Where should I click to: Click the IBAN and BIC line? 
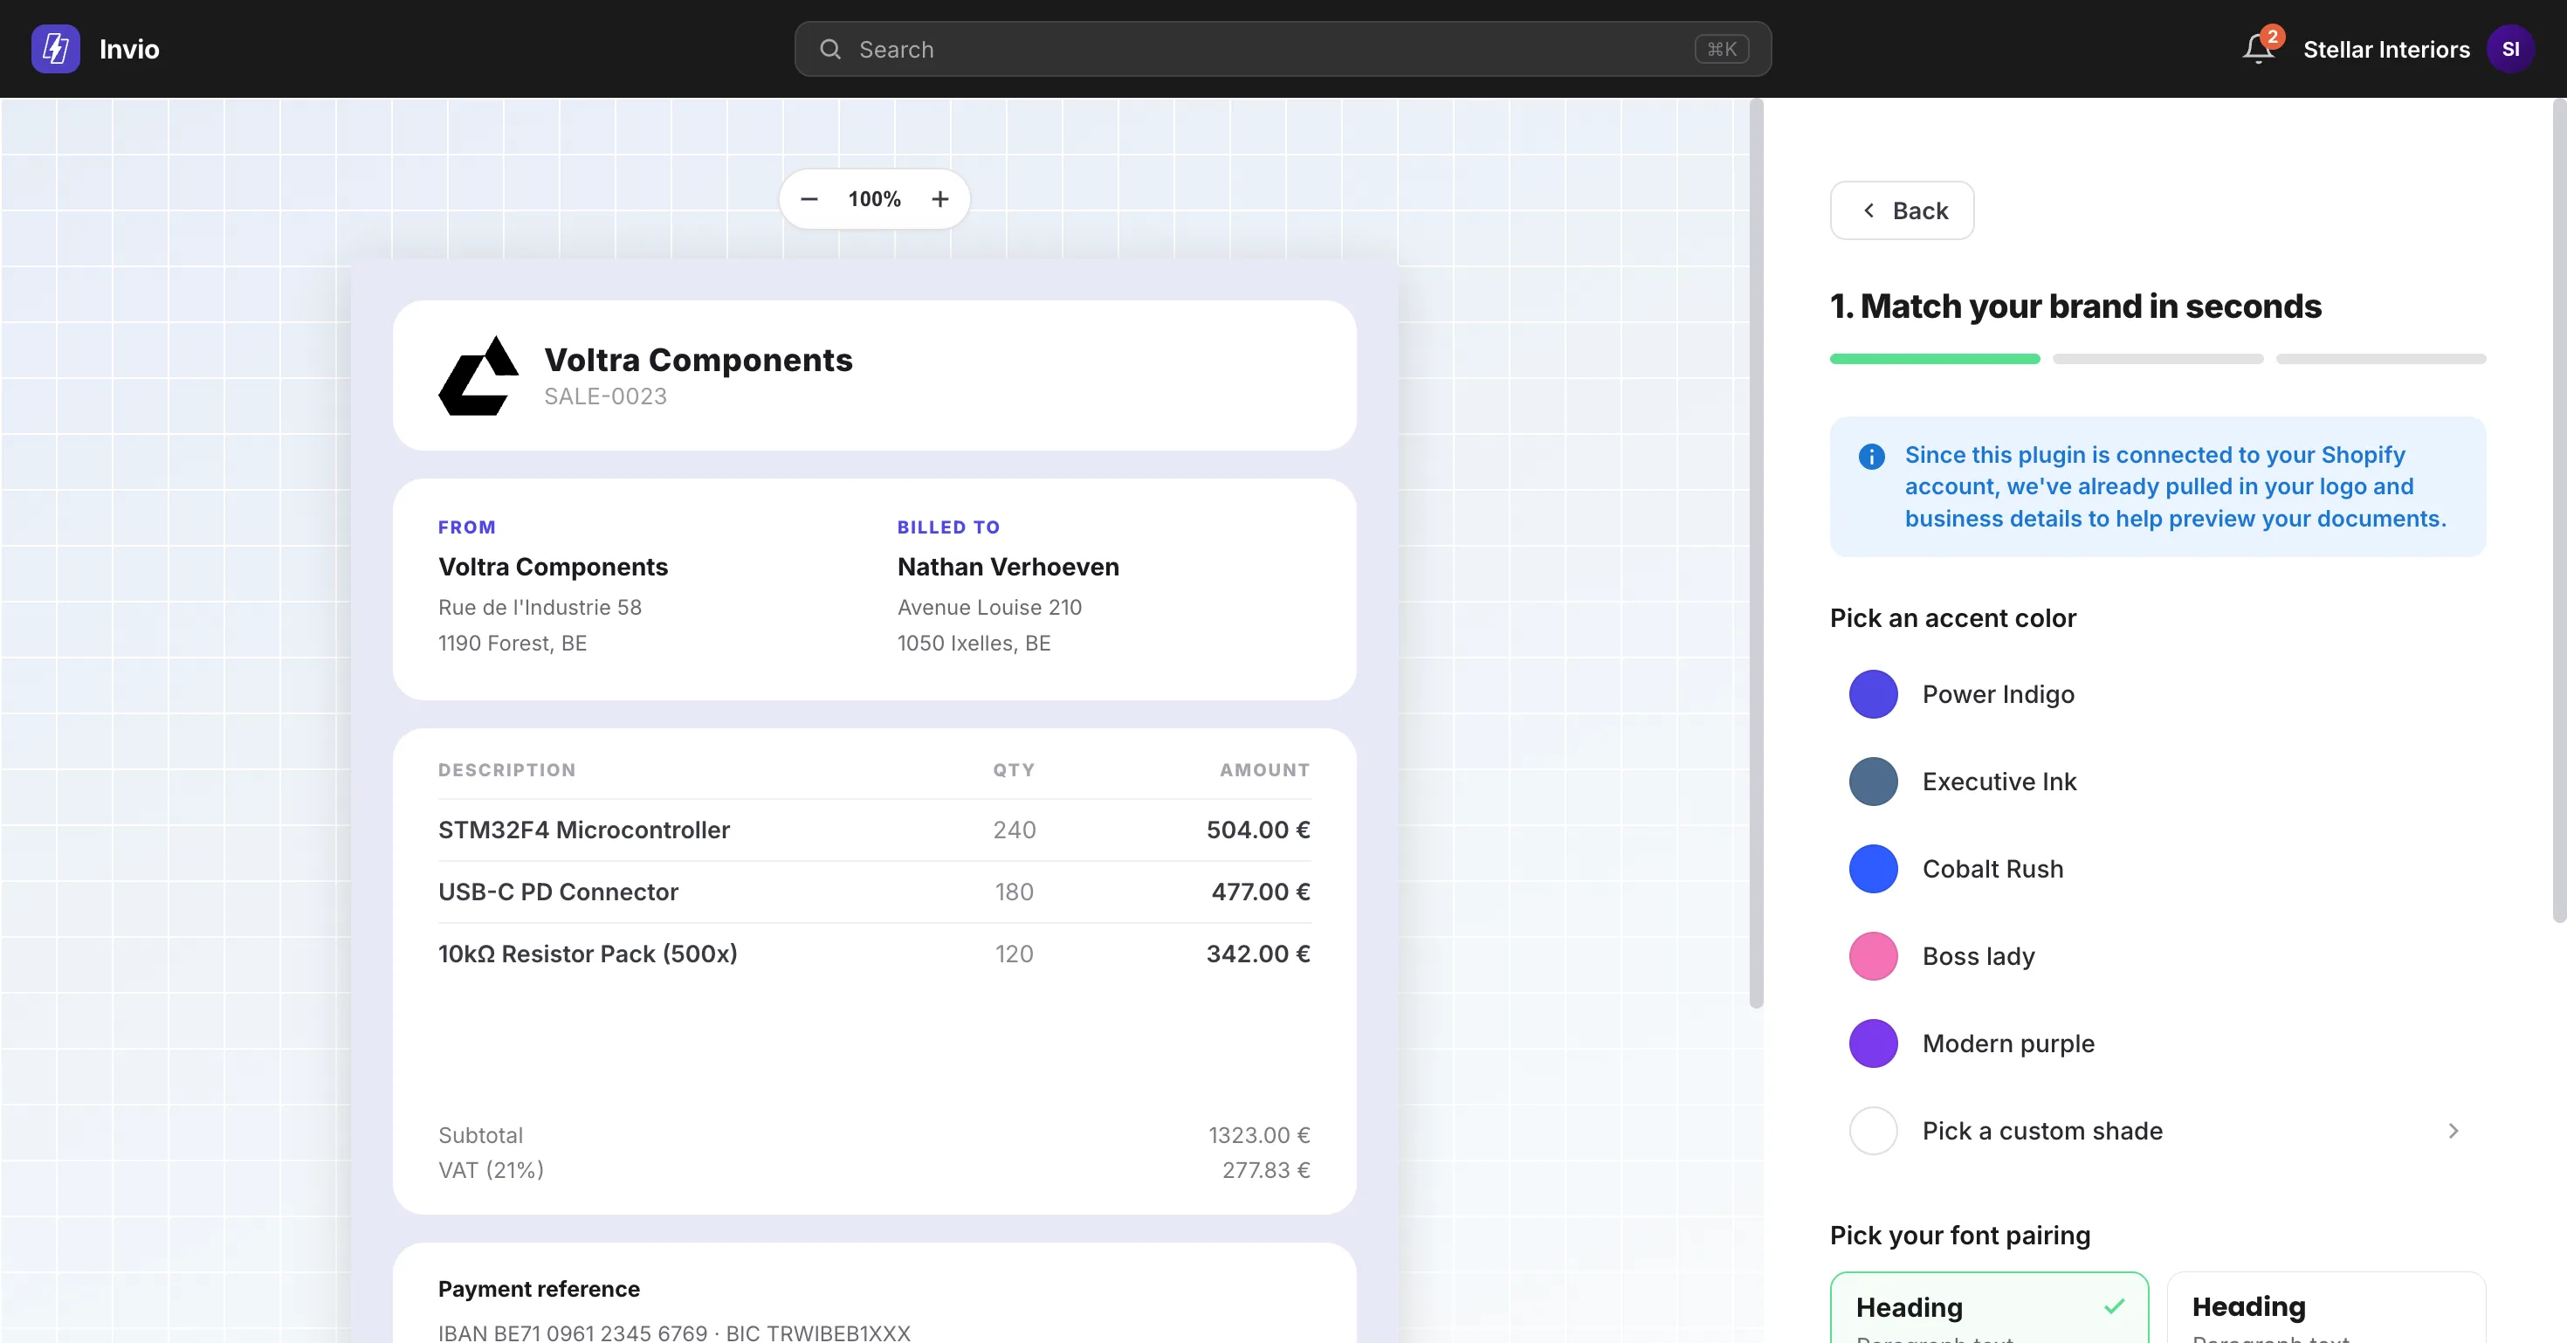click(x=675, y=1333)
